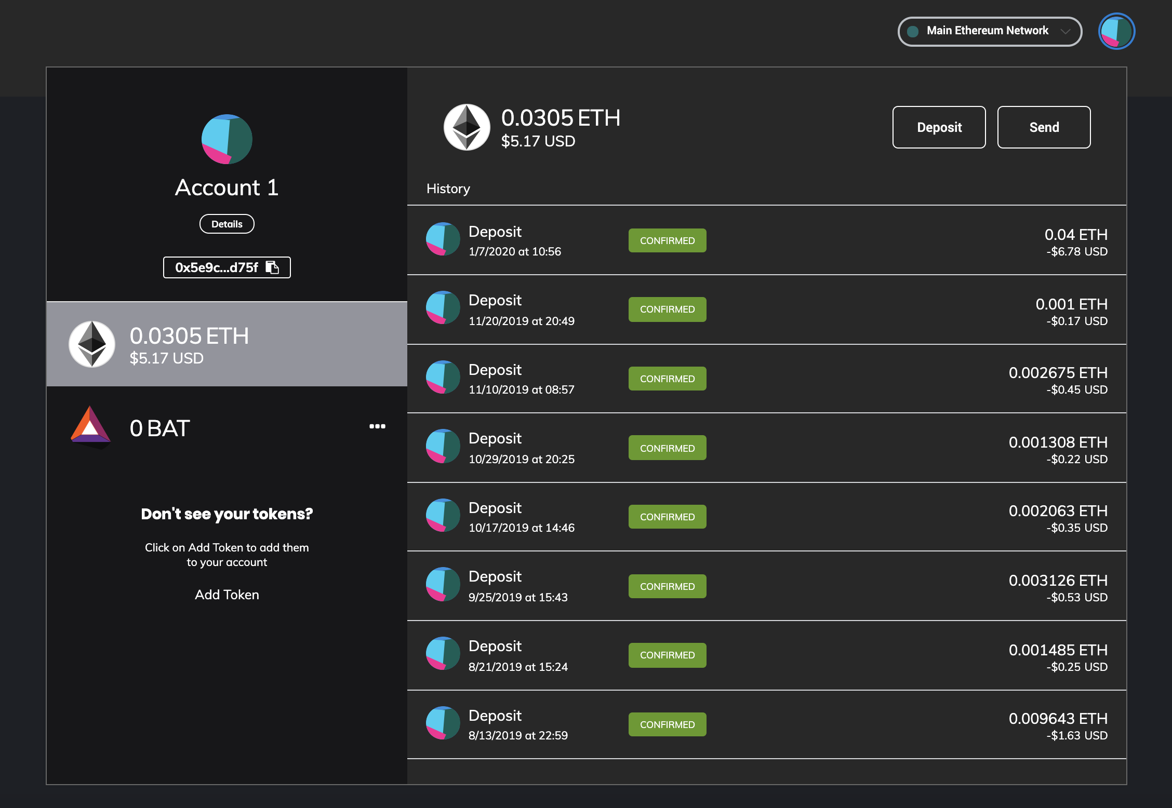This screenshot has height=808, width=1172.
Task: Click the large Account 1 identicon
Action: [227, 139]
